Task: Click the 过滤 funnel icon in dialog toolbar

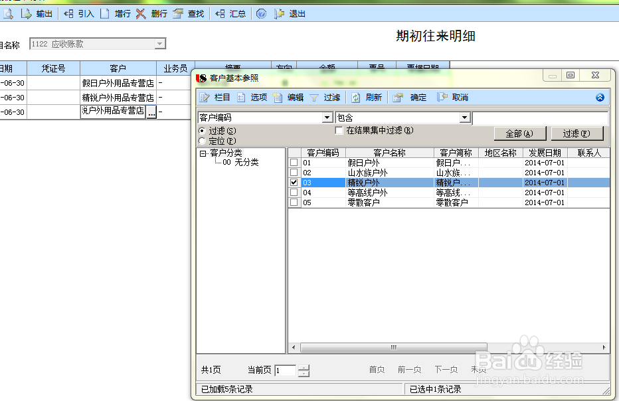Action: [314, 98]
